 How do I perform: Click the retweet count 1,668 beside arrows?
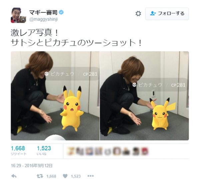click(51, 176)
